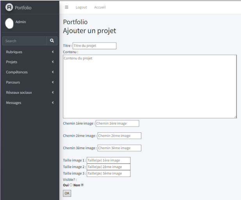Go to Accueil from top navbar

[x=100, y=7]
